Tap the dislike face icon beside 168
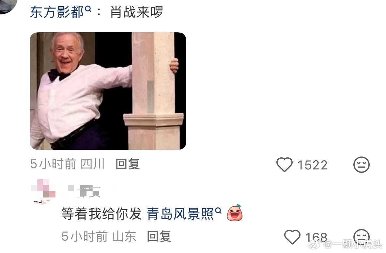Image resolution: width=386 pixels, height=253 pixels. coord(362,236)
